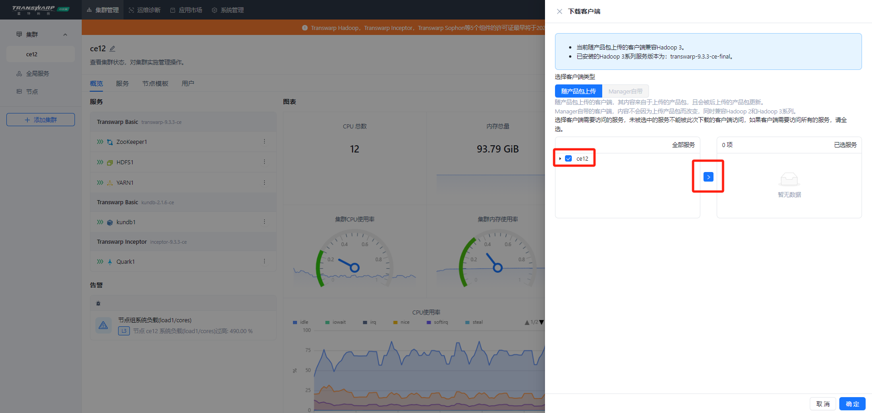872x413 pixels.
Task: Click the running status arrows beside Quark1
Action: coord(100,261)
